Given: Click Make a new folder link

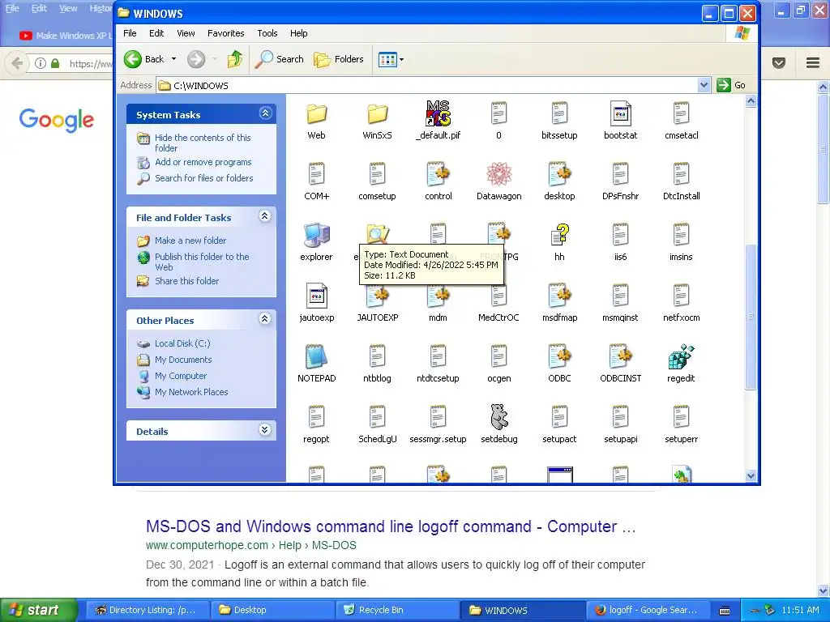Looking at the screenshot, I should tap(190, 241).
